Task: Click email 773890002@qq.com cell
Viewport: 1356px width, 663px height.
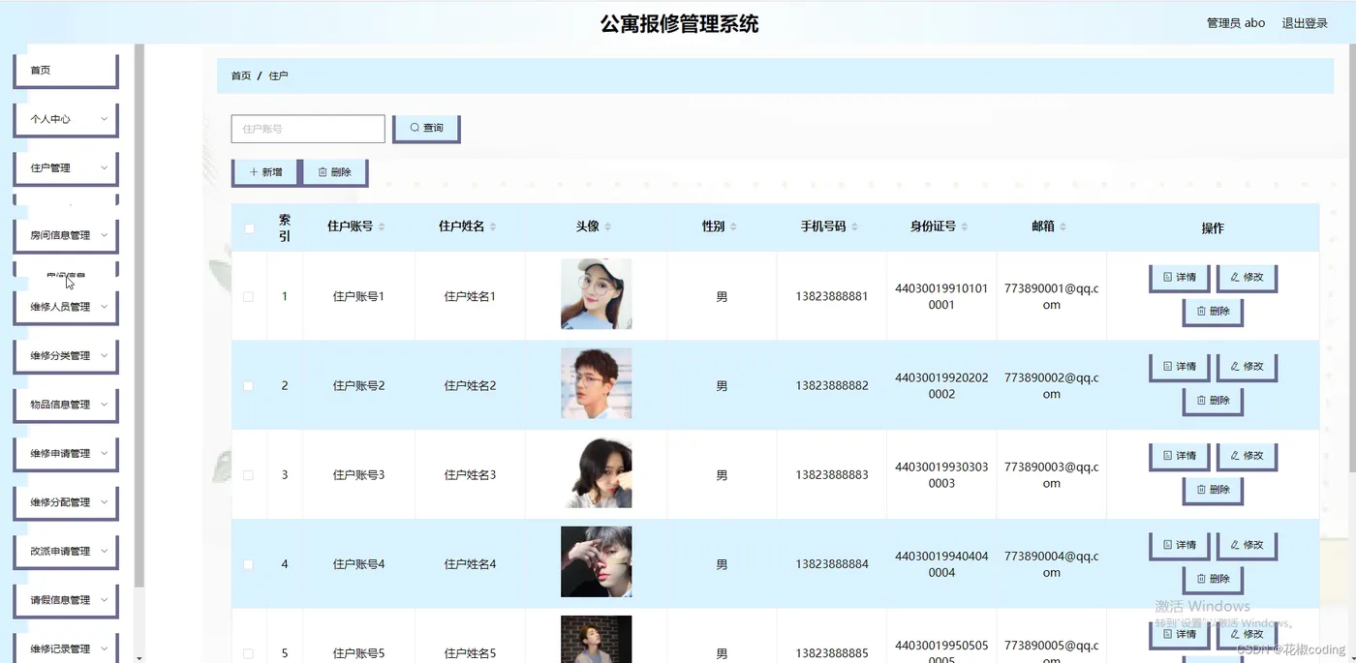Action: (1052, 385)
